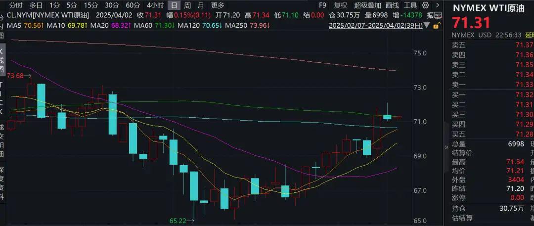Select the 60分 period tab
This screenshot has height=226, width=534.
pos(133,5)
